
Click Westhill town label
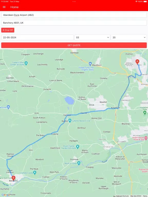point(103,102)
